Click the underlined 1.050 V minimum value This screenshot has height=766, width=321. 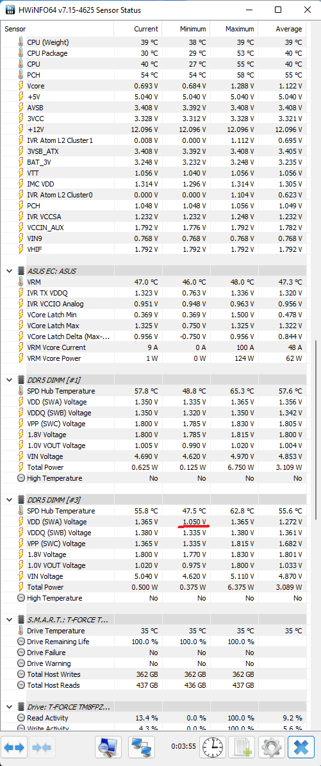pos(194,522)
